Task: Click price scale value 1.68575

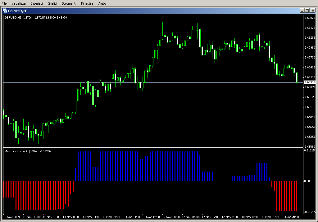Action: (x=310, y=28)
